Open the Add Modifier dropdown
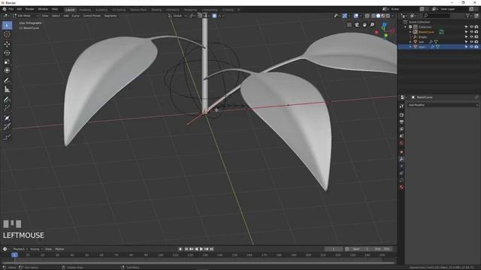This screenshot has height=270, width=481. click(x=443, y=105)
